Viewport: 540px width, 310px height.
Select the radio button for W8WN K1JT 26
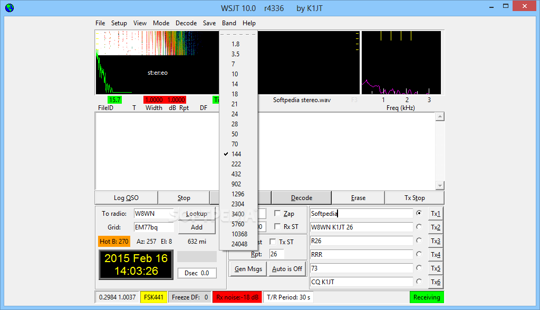coord(419,227)
